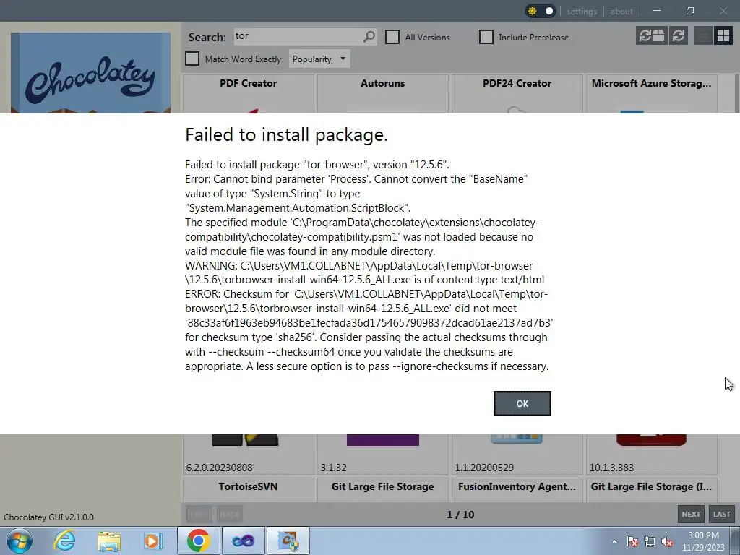Click the Action Center flag tray icon

pos(632,541)
